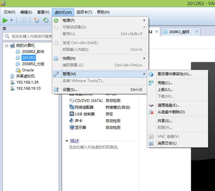Select 2008R2_力控 in the library tree
Viewport: 215px width, 191px height.
33,64
